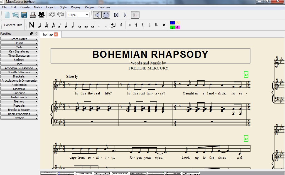Print the score with the printer icon

point(33,15)
